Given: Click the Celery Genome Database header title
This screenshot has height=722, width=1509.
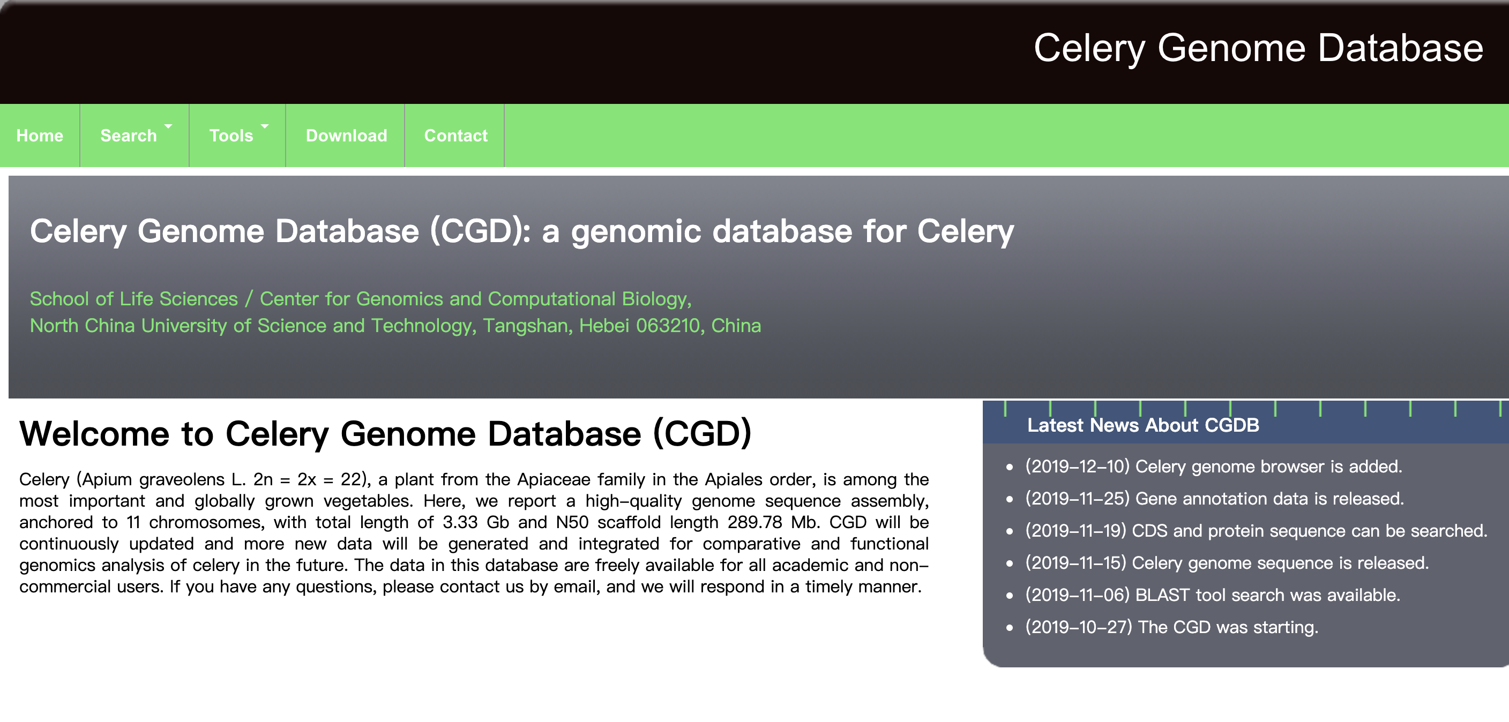Looking at the screenshot, I should (1258, 48).
